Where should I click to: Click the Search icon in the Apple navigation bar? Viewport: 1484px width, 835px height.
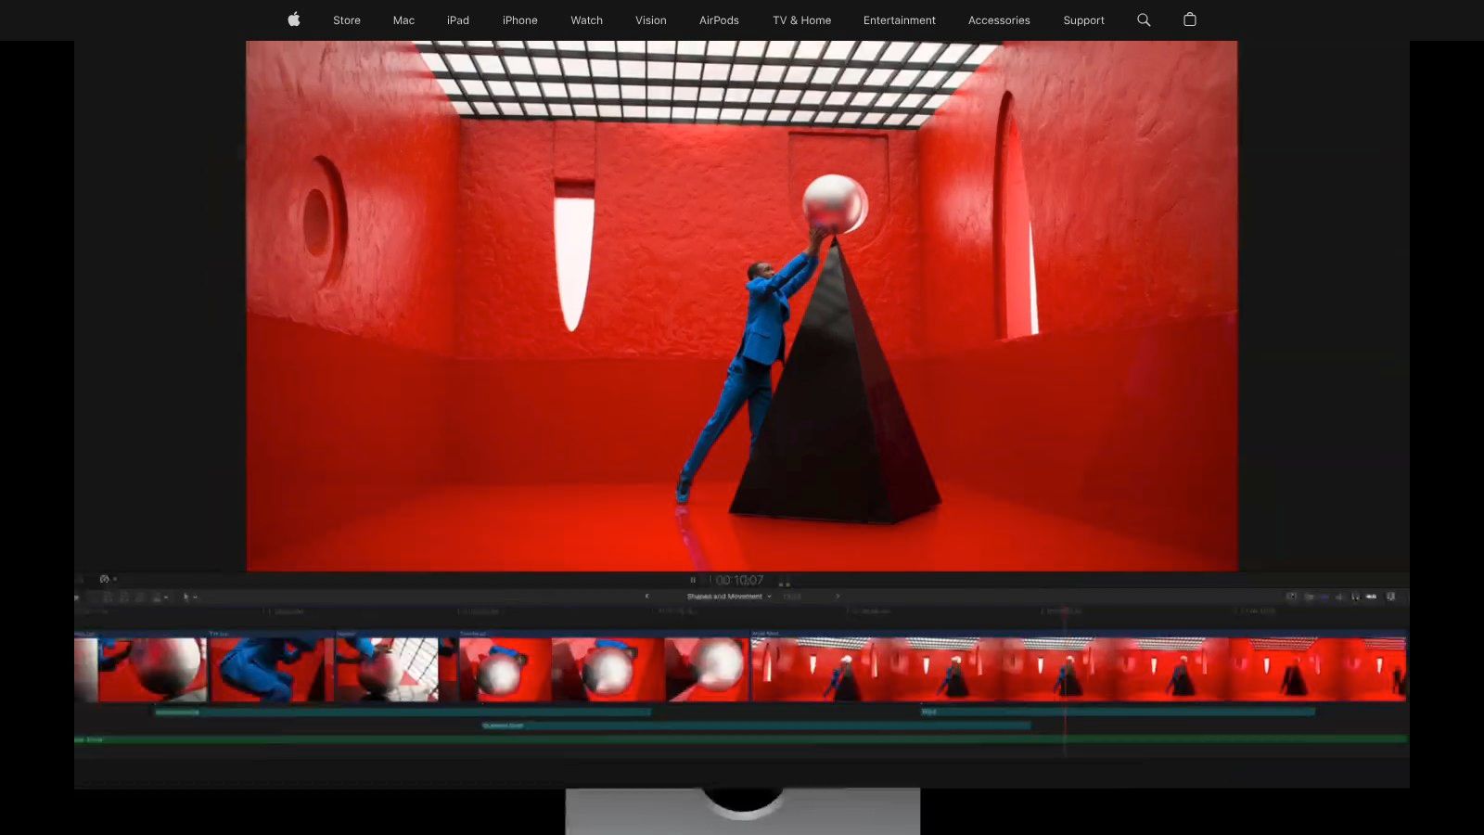pyautogui.click(x=1144, y=19)
